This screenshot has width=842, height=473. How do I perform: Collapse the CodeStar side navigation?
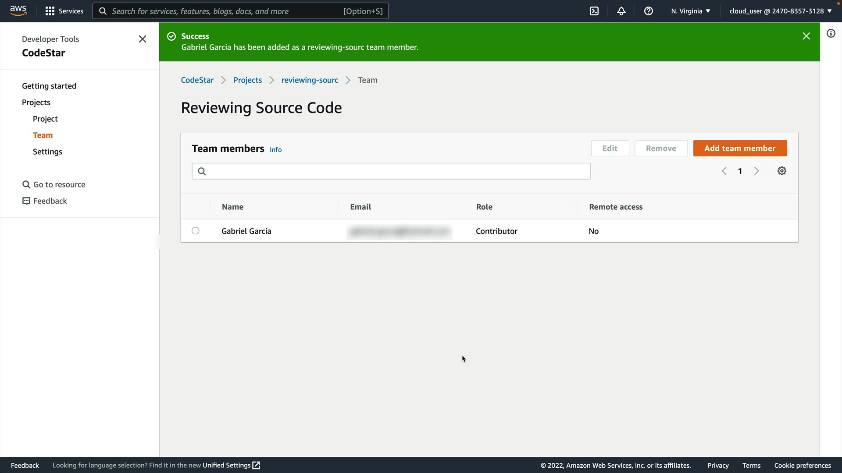point(143,39)
